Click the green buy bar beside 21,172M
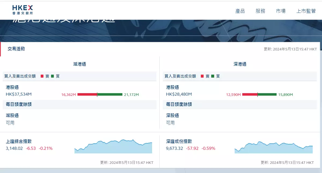 pos(110,95)
